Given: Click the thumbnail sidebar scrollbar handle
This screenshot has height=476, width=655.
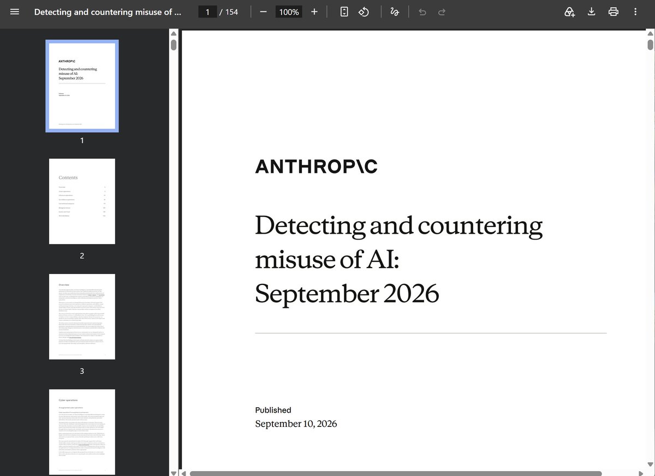Looking at the screenshot, I should pyautogui.click(x=174, y=45).
